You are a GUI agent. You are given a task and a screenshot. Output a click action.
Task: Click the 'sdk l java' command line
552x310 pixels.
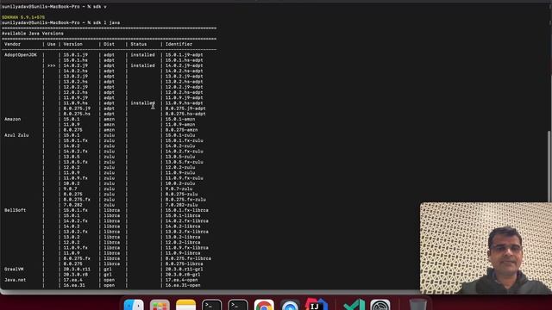(x=61, y=22)
